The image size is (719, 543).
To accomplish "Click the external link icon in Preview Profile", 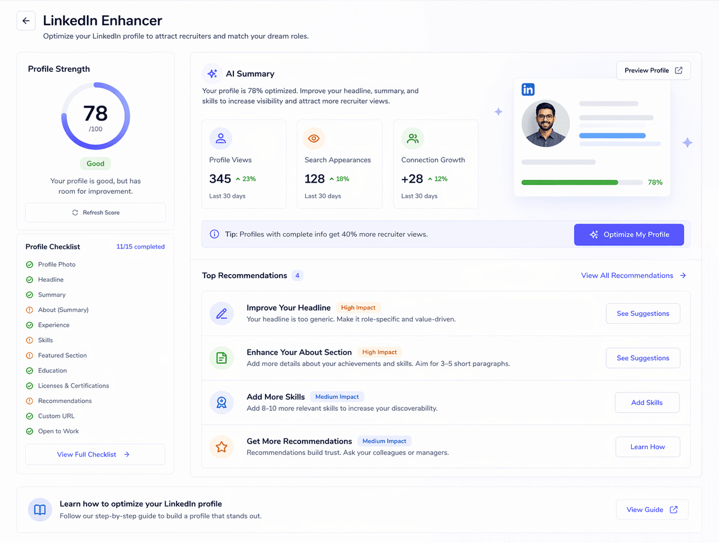I will pyautogui.click(x=678, y=70).
